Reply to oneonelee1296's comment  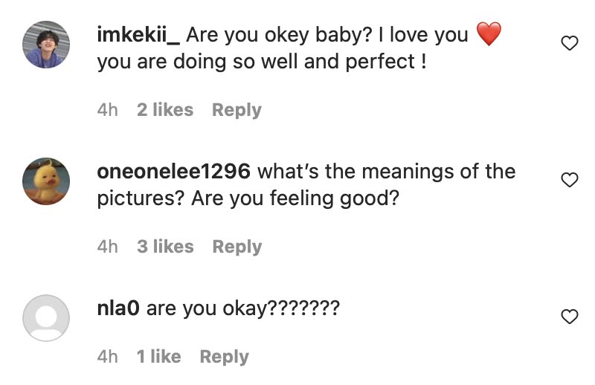(237, 247)
